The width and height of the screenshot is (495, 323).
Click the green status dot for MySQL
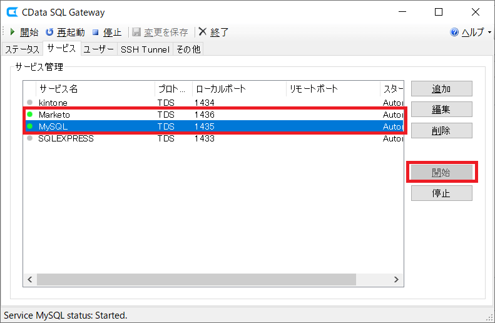pyautogui.click(x=30, y=126)
